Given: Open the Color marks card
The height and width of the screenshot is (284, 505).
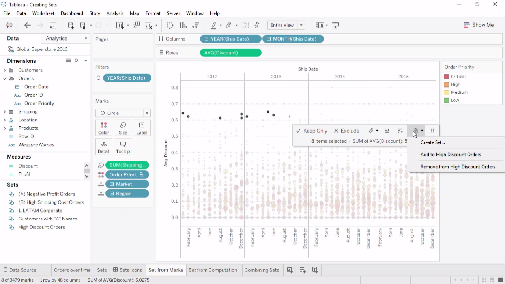Looking at the screenshot, I should click(104, 128).
